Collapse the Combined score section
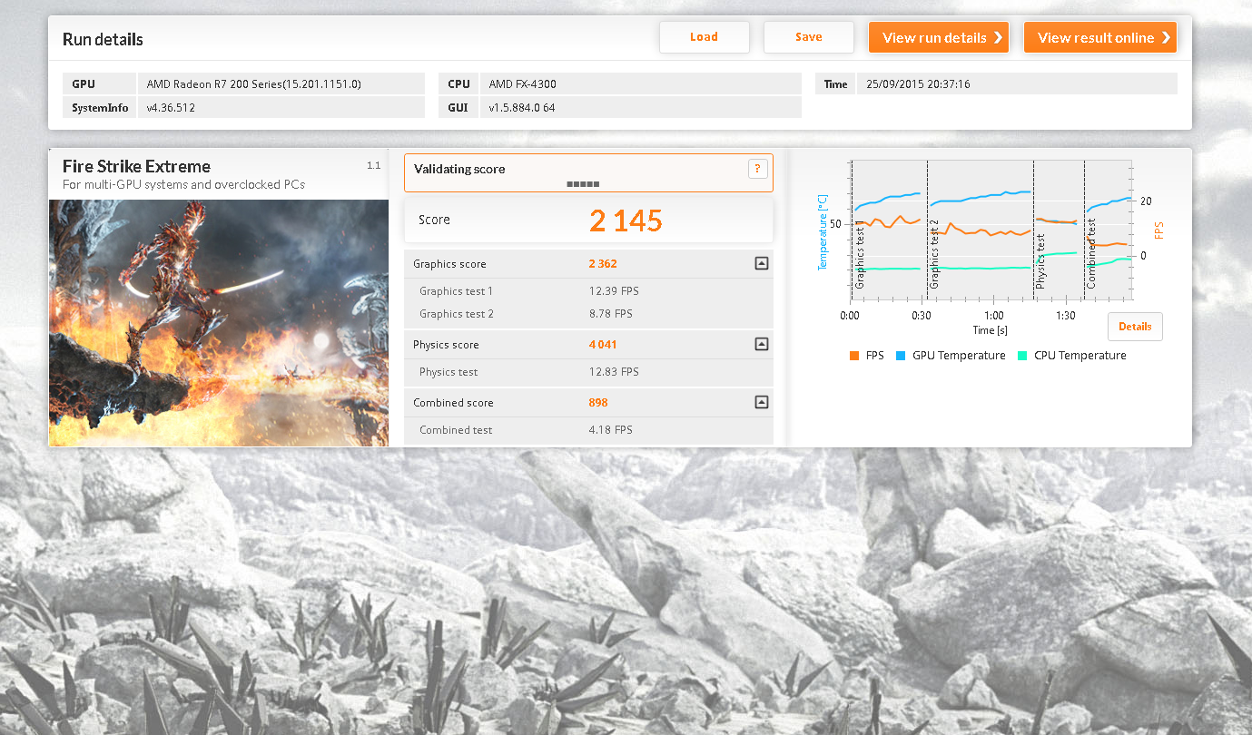 (762, 402)
